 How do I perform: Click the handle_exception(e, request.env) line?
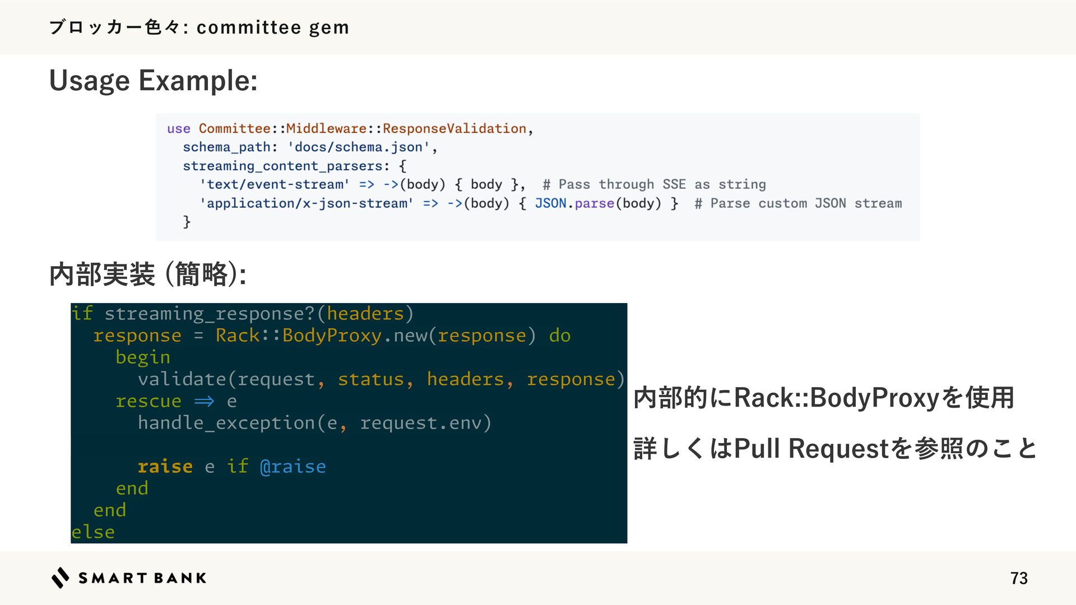point(314,423)
